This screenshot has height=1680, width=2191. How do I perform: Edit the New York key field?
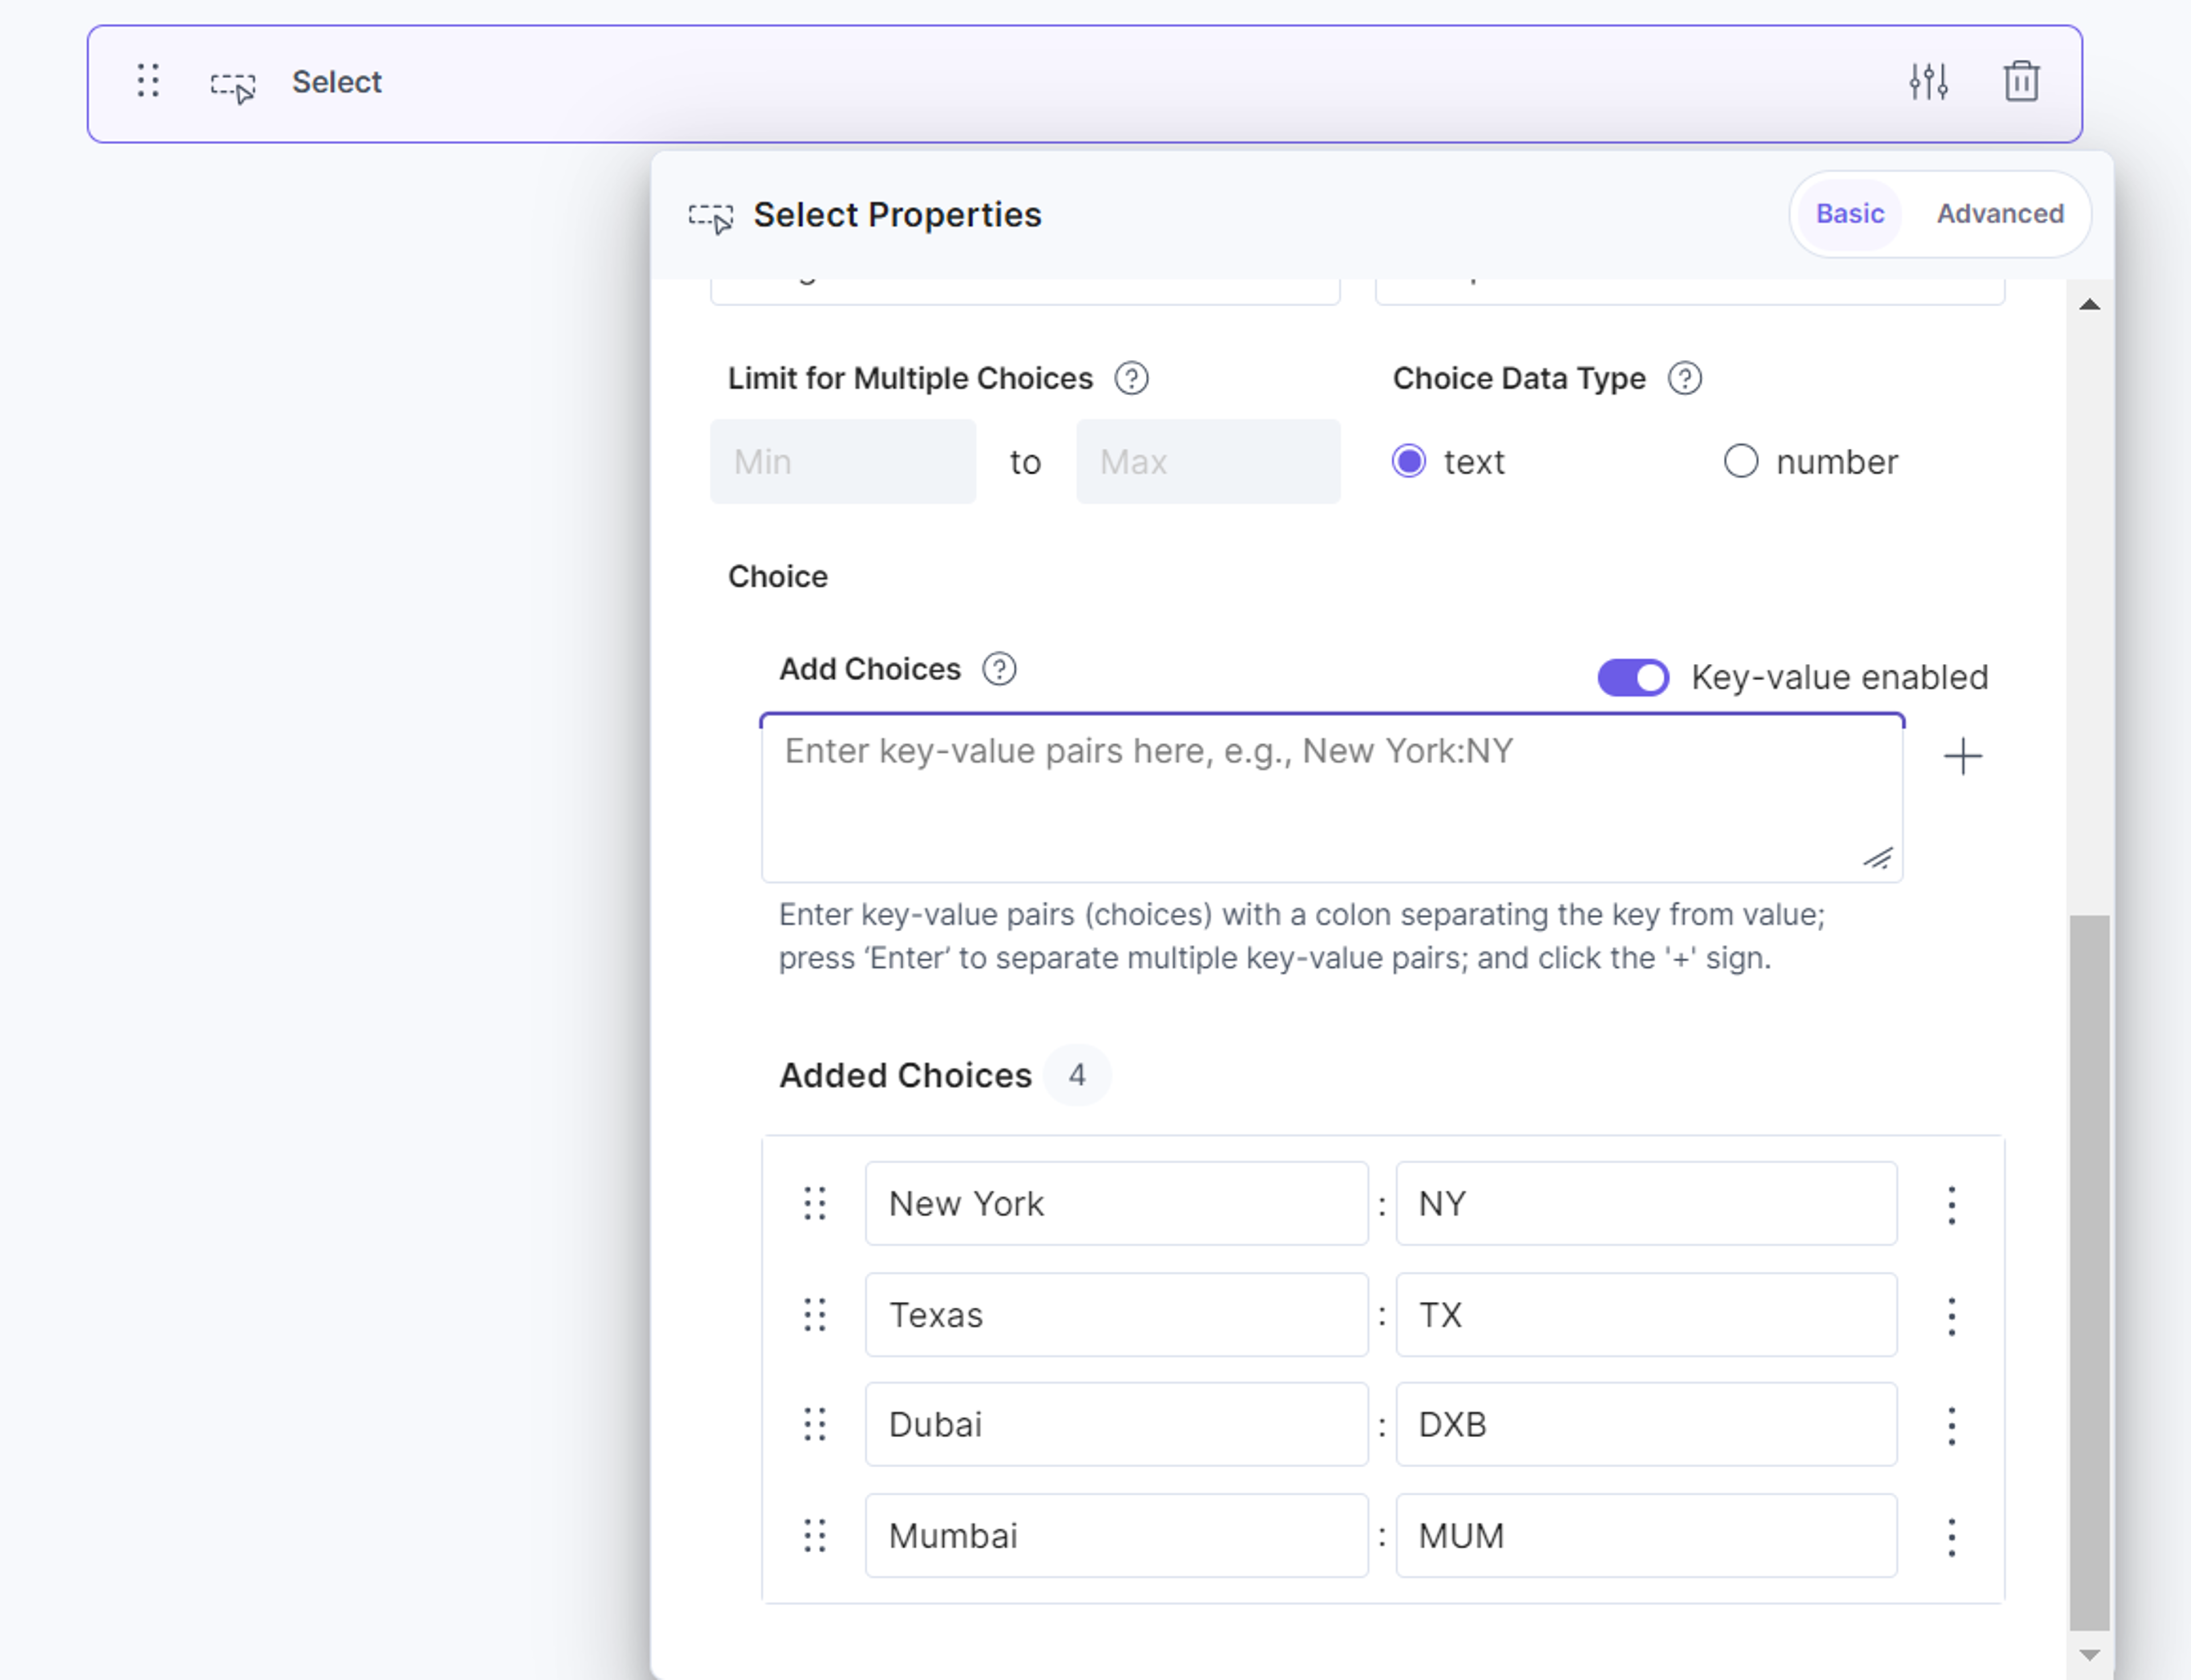[x=1117, y=1204]
